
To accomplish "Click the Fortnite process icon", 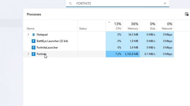I will point(34,54).
